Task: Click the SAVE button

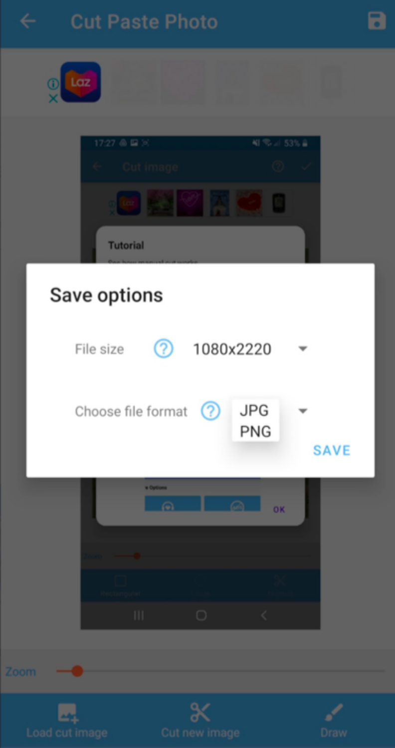Action: tap(332, 450)
